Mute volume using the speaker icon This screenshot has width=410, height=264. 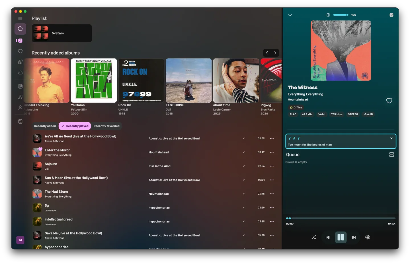pos(328,15)
